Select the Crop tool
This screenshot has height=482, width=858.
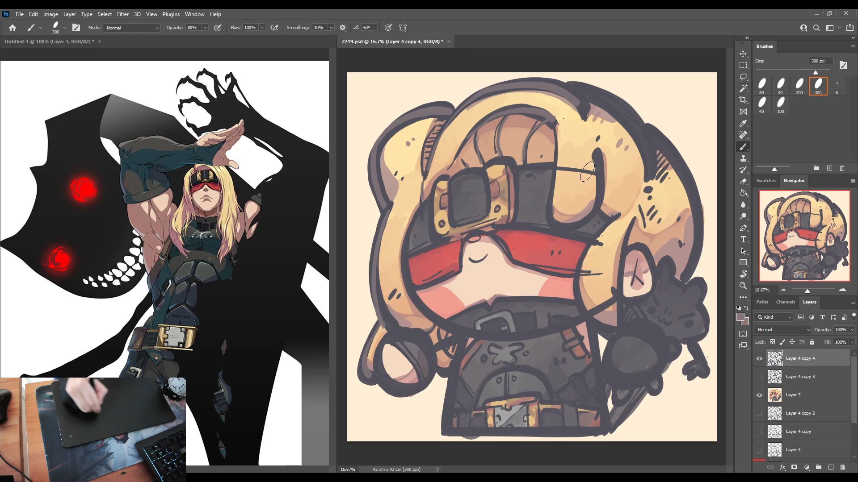click(743, 100)
